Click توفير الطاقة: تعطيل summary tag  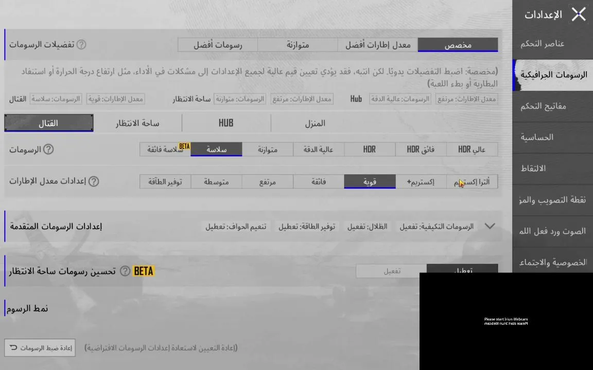pos(307,227)
